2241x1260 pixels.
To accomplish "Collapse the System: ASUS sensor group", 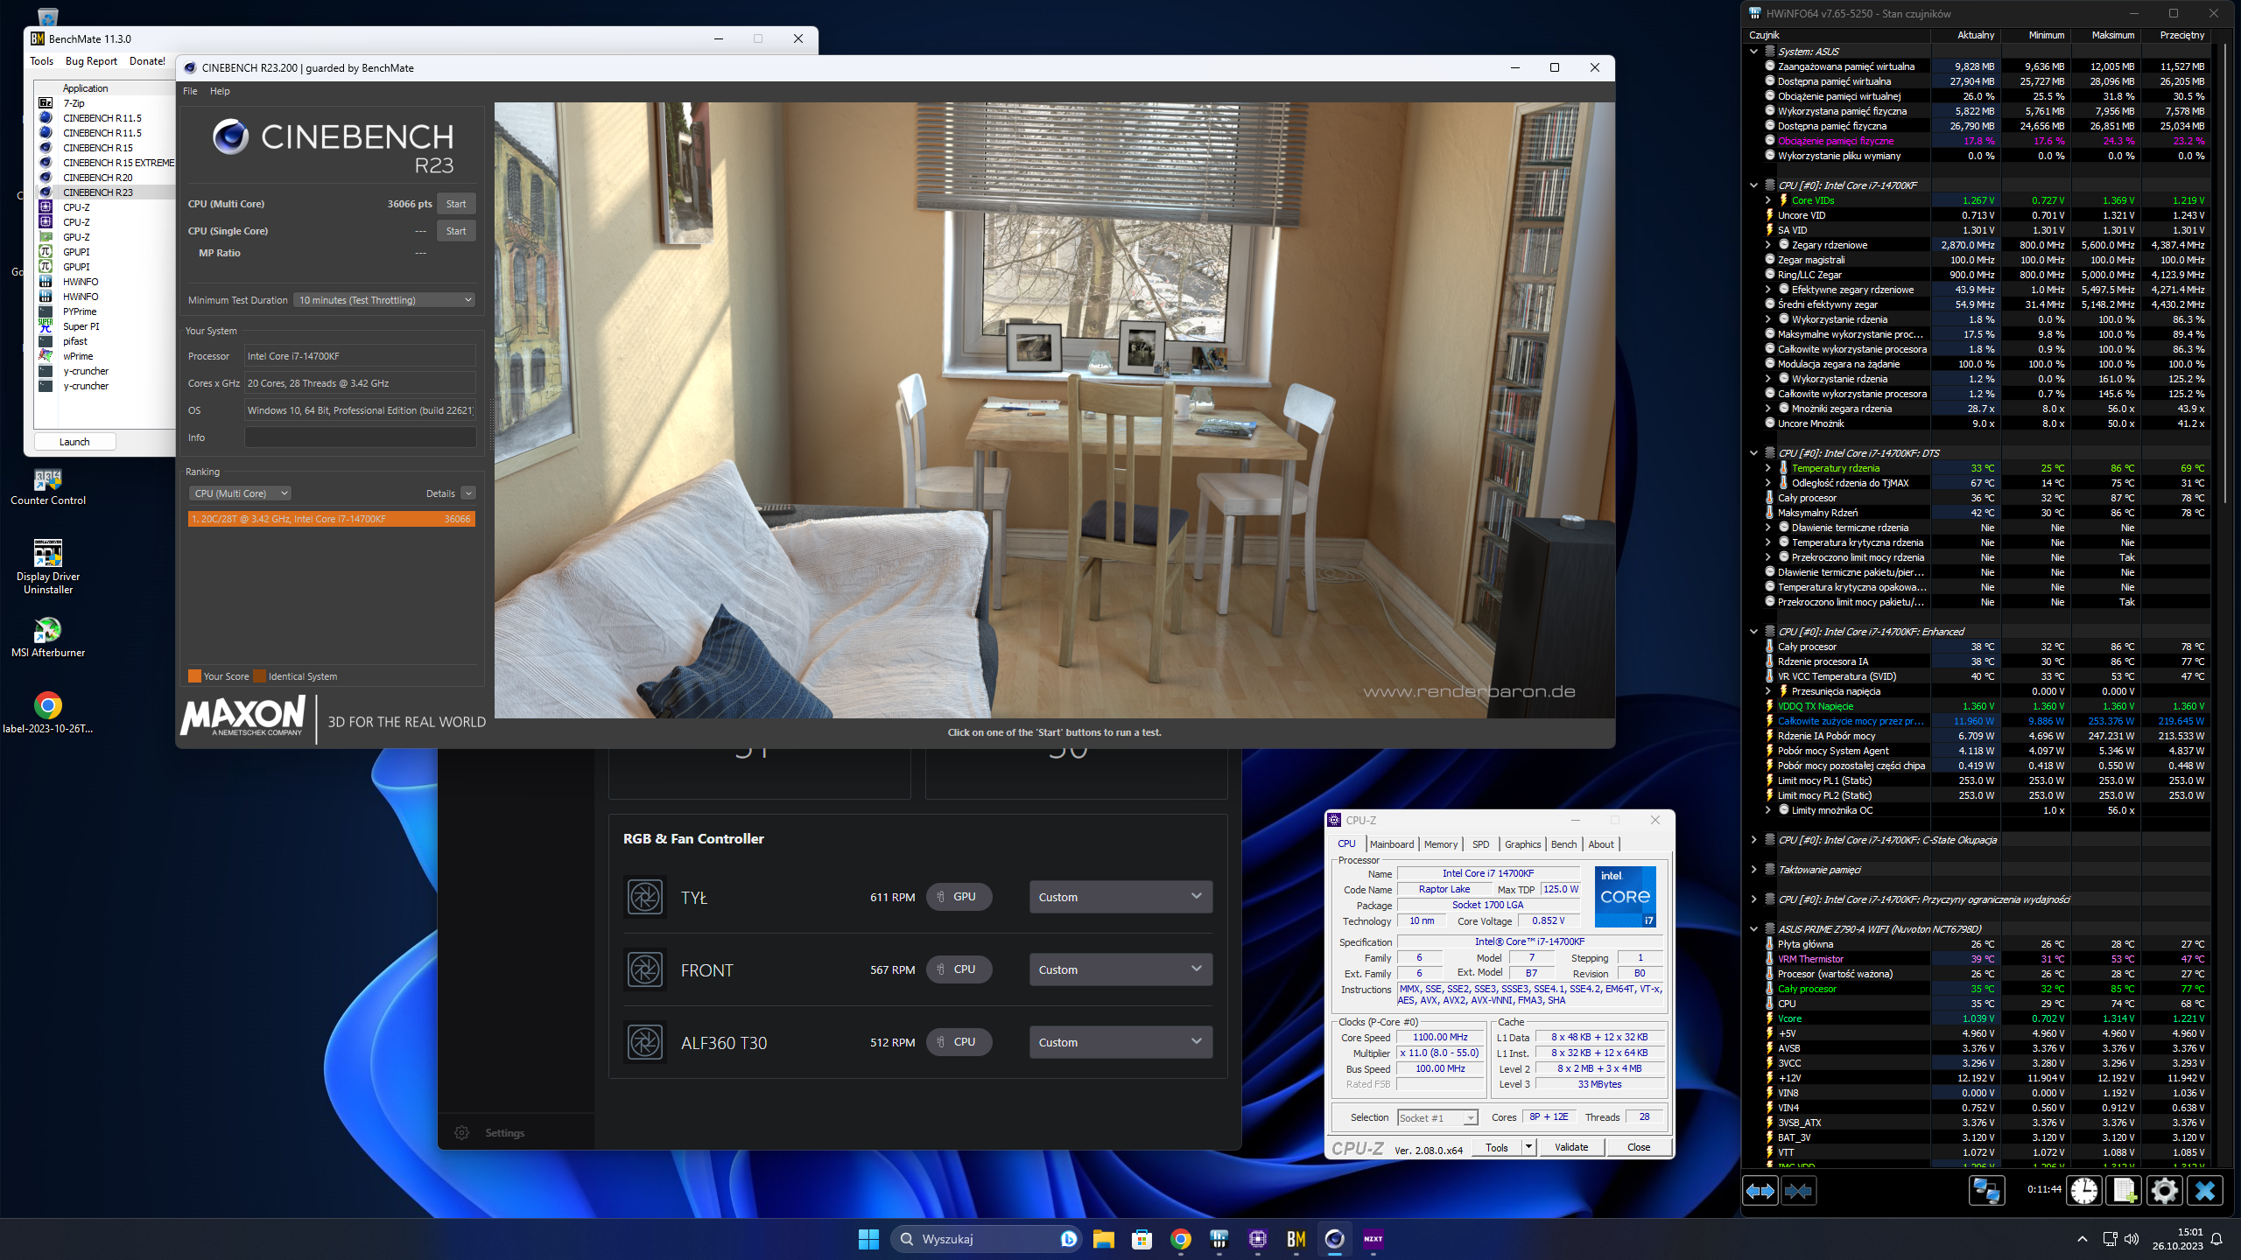I will (1753, 52).
